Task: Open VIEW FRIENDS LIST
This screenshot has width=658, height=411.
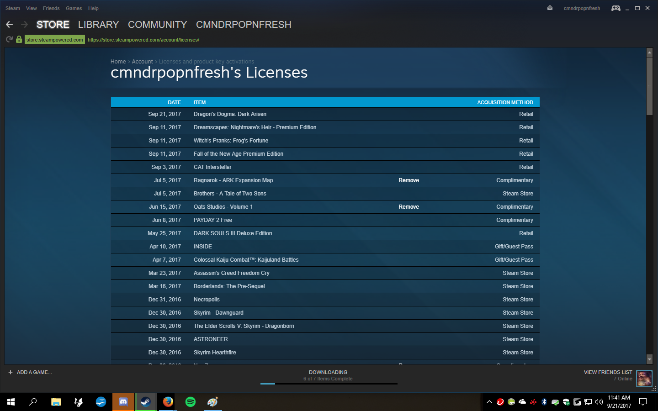Action: point(608,372)
